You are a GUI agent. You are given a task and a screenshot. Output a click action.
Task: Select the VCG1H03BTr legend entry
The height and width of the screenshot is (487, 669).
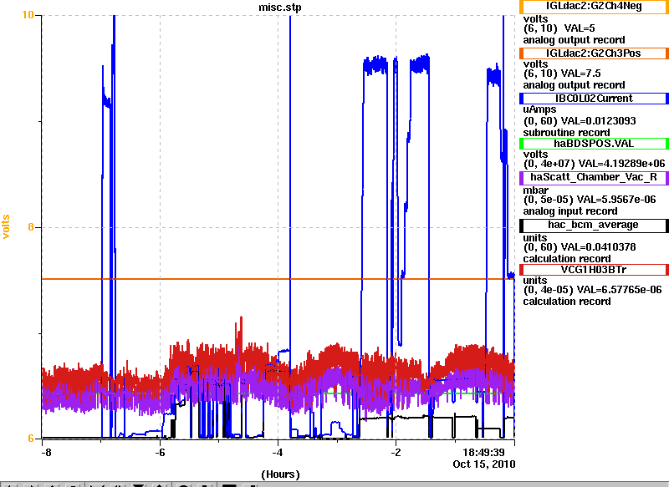(594, 270)
